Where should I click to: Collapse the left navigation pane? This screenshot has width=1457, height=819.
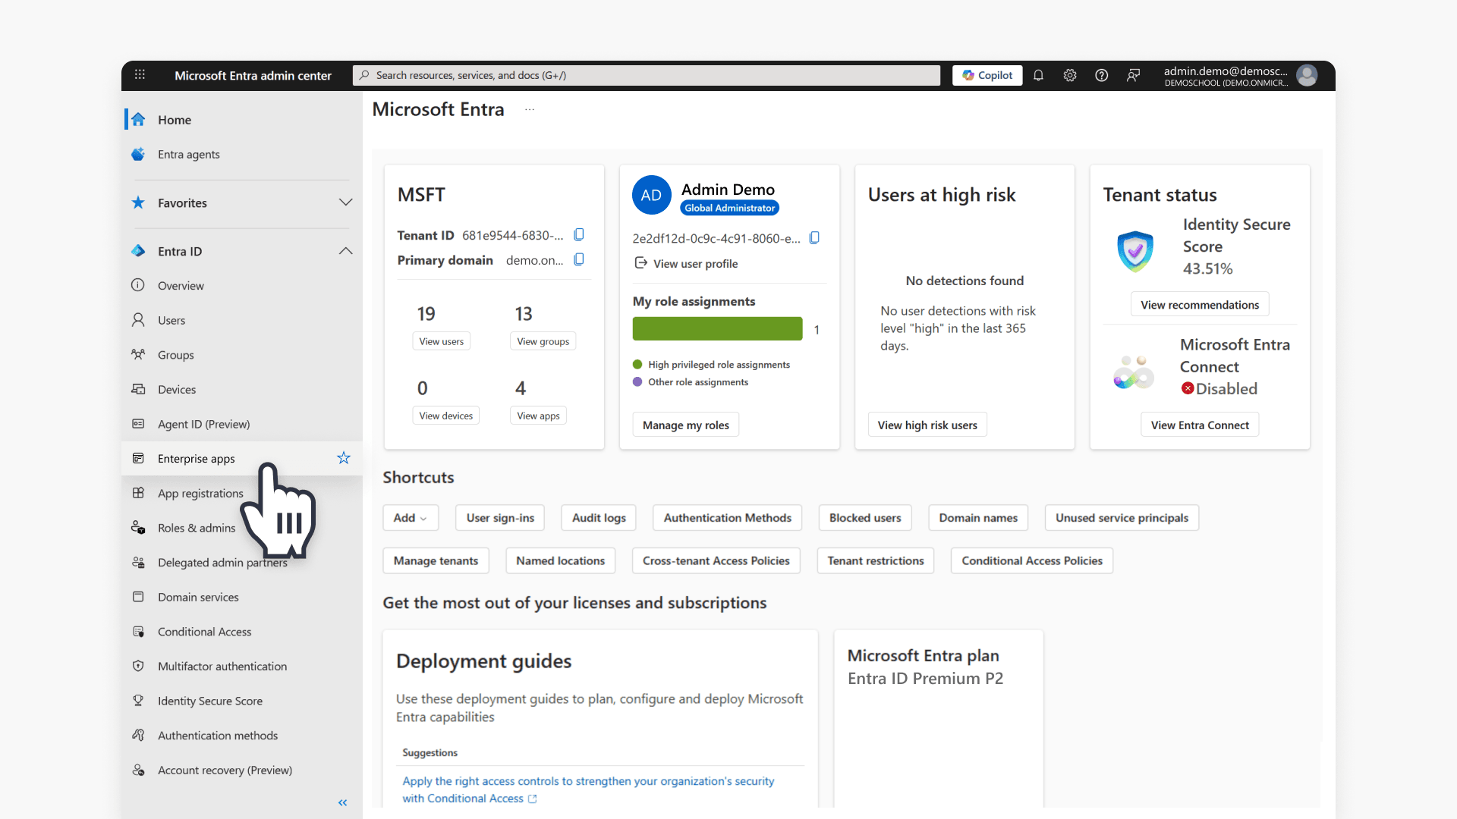pos(342,802)
